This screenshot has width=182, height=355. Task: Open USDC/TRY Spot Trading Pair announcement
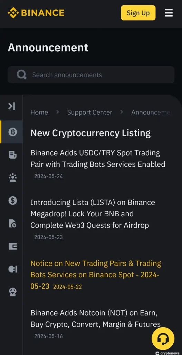(x=98, y=158)
